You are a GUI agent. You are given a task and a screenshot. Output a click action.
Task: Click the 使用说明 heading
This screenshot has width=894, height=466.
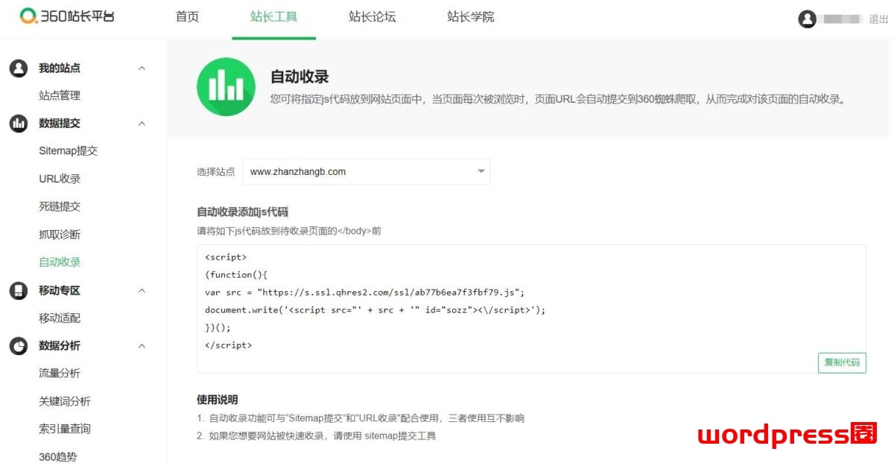(x=218, y=400)
